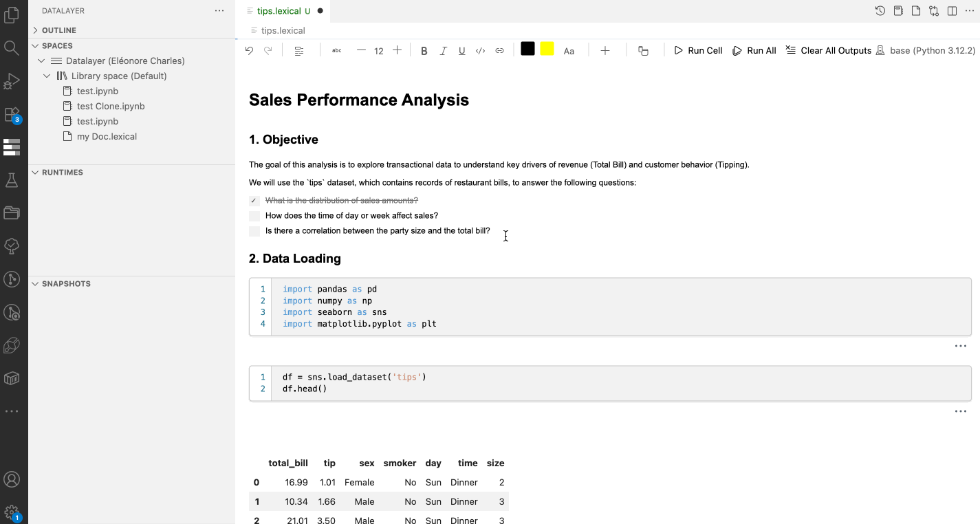Select the base (Python 3.12.2) kernel
The width and height of the screenshot is (980, 524).
[x=926, y=51]
